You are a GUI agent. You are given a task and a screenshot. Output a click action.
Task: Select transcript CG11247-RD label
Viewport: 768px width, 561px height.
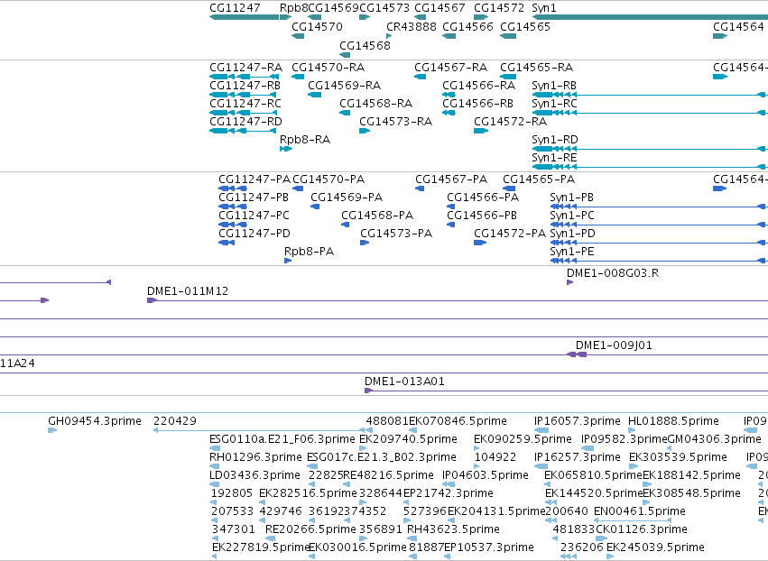(245, 122)
